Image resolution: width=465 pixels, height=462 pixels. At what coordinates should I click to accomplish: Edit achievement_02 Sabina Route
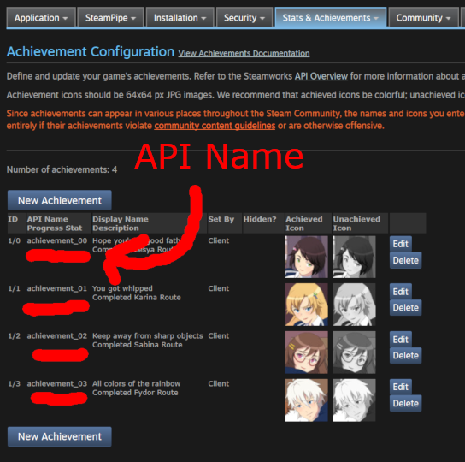400,340
